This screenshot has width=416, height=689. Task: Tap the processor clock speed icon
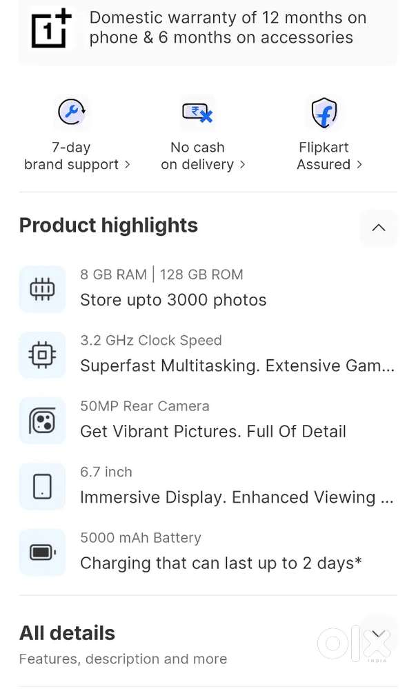coord(42,355)
